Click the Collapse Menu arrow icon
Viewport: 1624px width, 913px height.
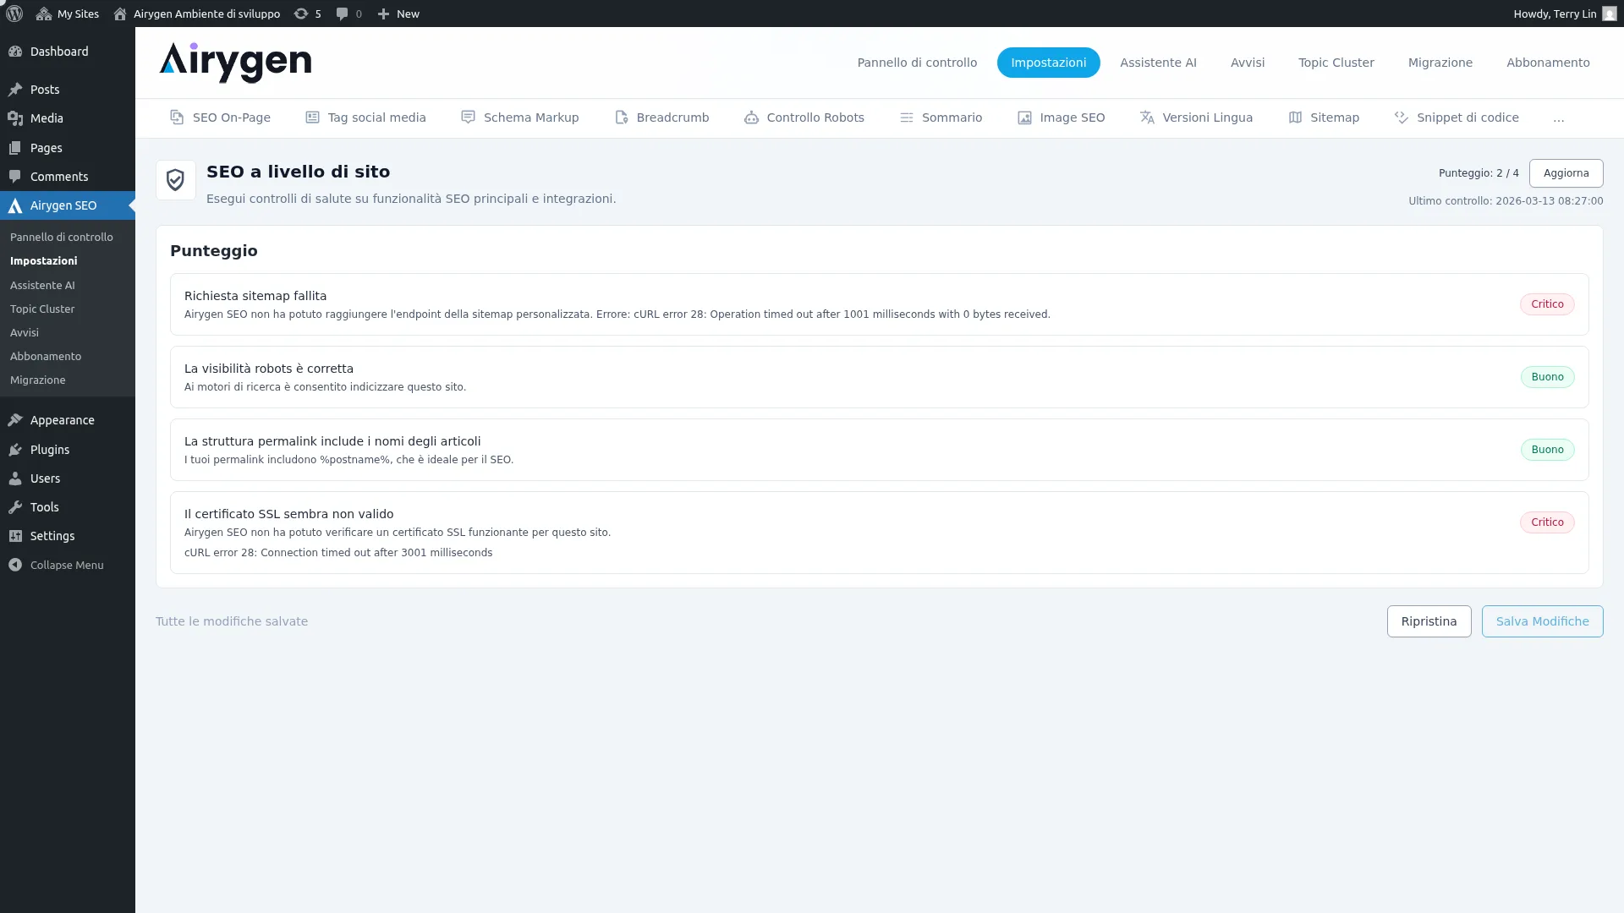[x=15, y=565]
